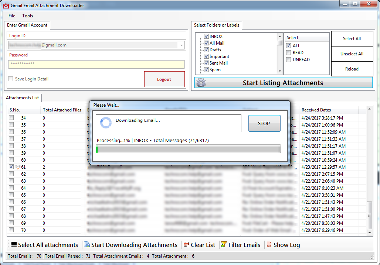The width and height of the screenshot is (380, 265).
Task: Select the Select Folders or Labels tab
Action: tap(216, 25)
